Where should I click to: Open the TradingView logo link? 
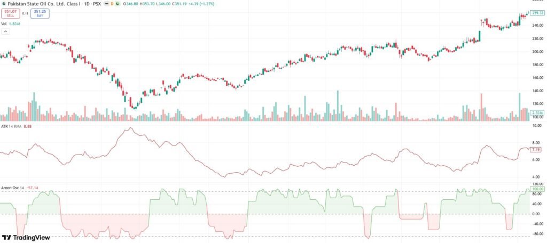point(26,238)
